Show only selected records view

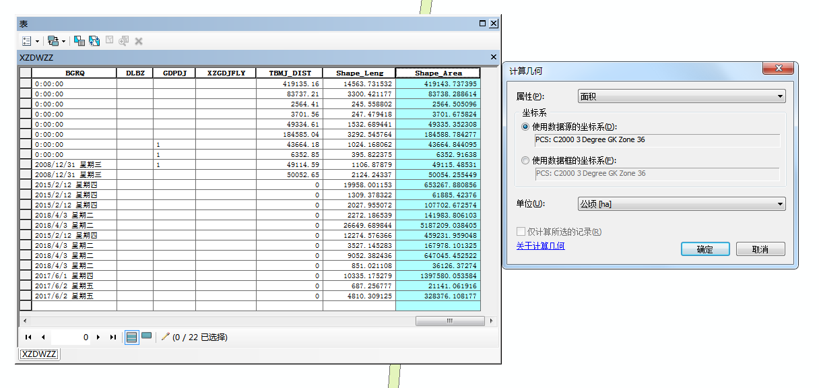click(146, 337)
